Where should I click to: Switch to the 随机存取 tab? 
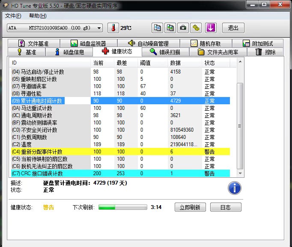206,44
